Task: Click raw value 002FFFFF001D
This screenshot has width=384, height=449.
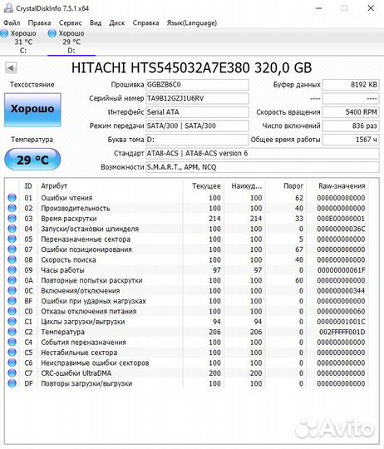Action: pos(342,332)
